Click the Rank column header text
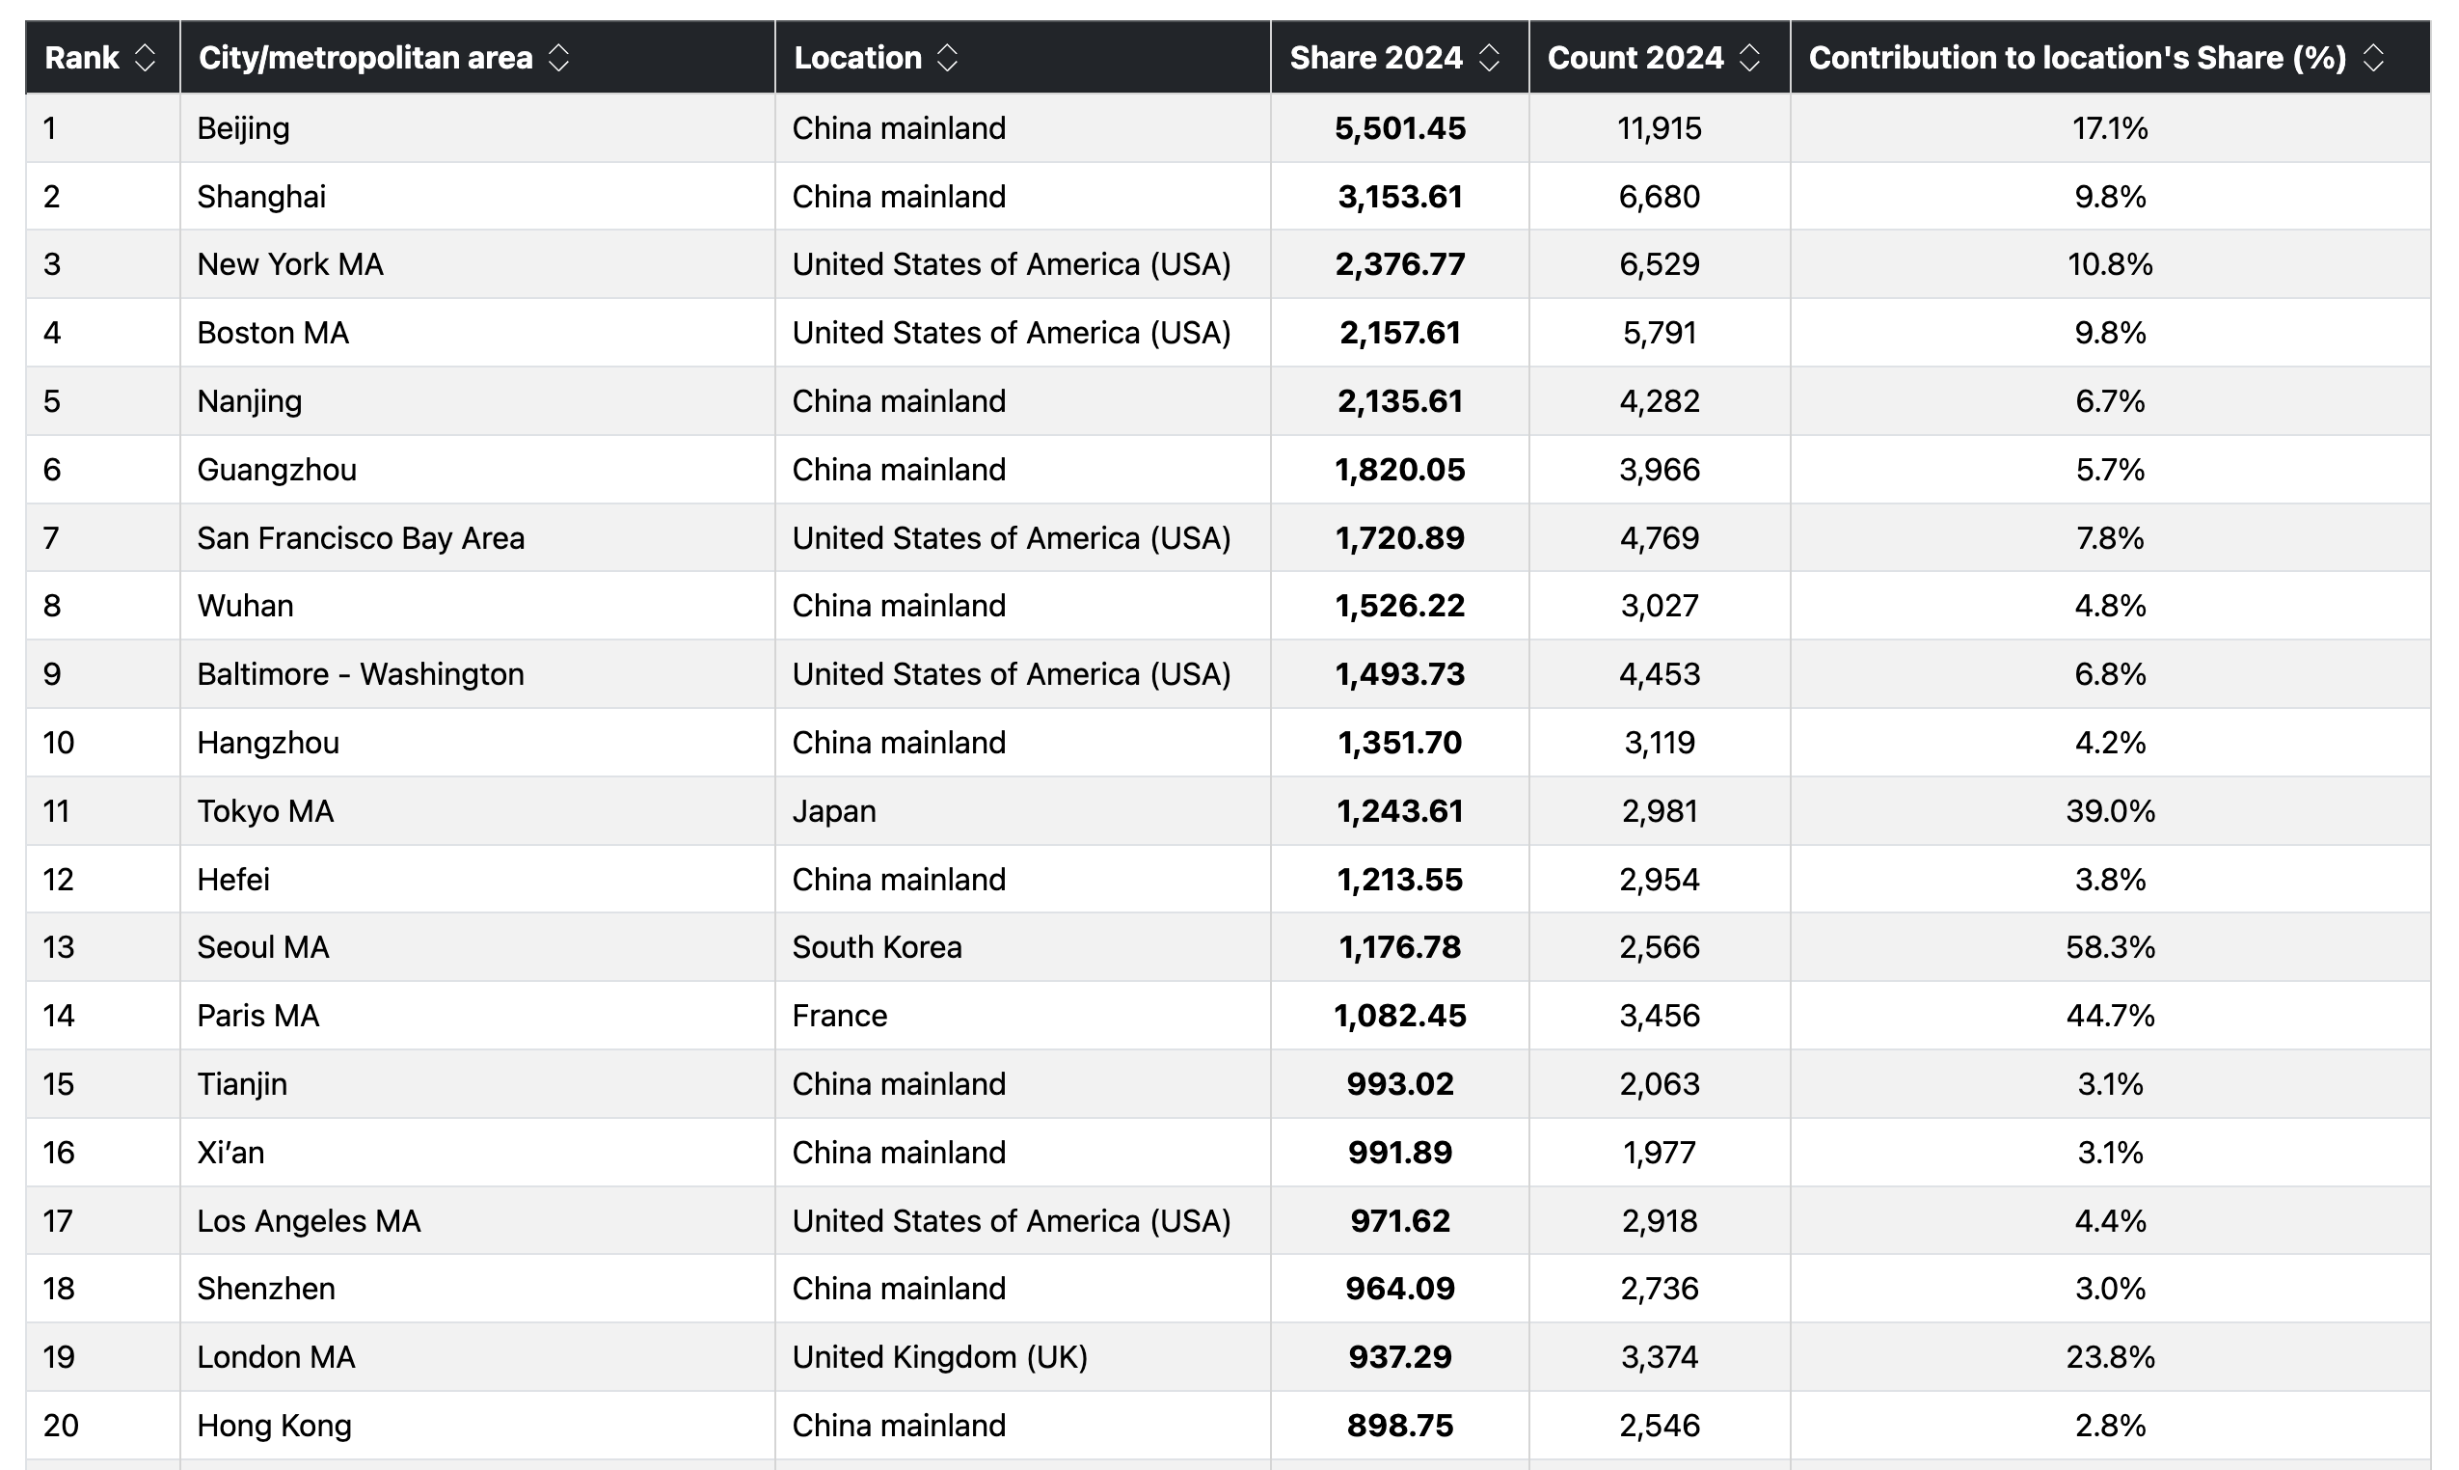The height and width of the screenshot is (1470, 2459). pos(82,58)
